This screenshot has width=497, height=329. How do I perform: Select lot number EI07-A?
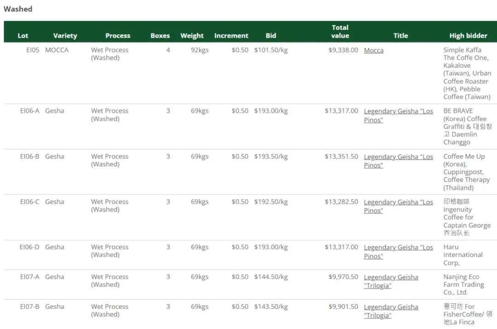(30, 277)
